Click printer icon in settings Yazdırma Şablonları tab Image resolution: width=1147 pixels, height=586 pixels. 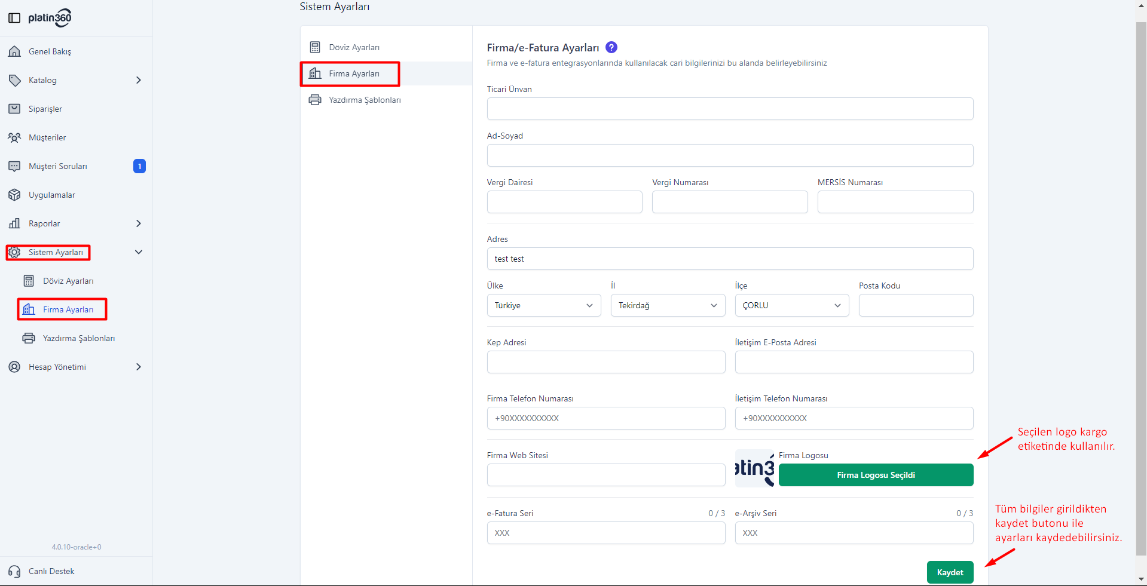tap(315, 100)
